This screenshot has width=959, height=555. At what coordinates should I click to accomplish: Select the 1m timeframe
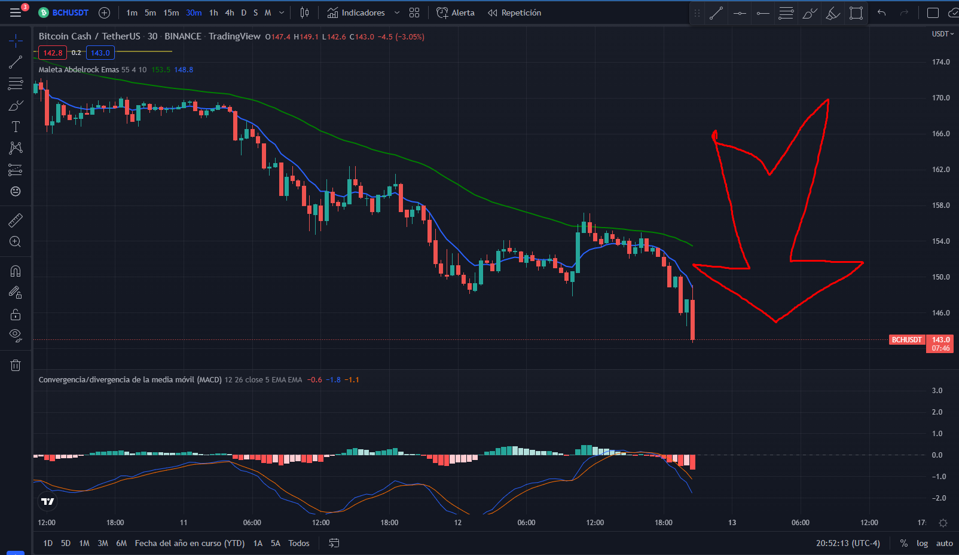pyautogui.click(x=132, y=13)
